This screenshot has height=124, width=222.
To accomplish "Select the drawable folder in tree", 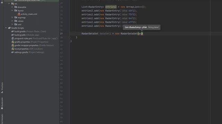I will [x=22, y=7].
